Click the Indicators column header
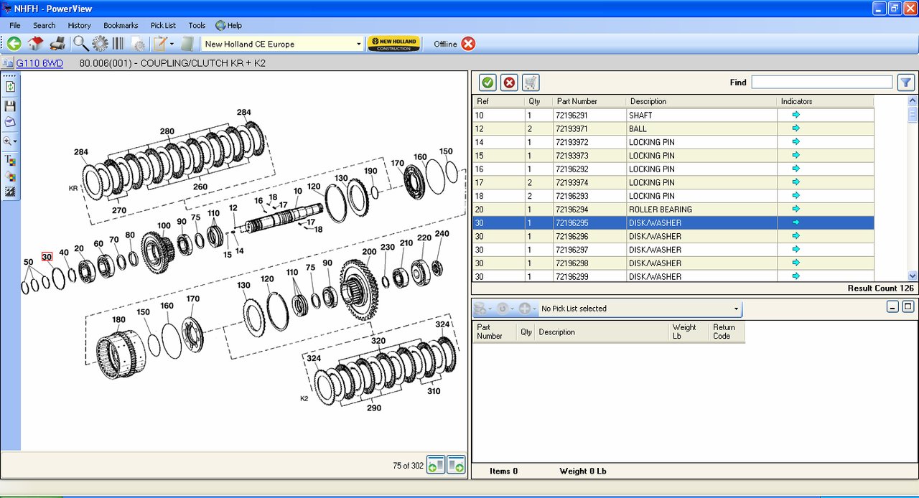Viewport: 919px width, 498px height. click(x=826, y=101)
